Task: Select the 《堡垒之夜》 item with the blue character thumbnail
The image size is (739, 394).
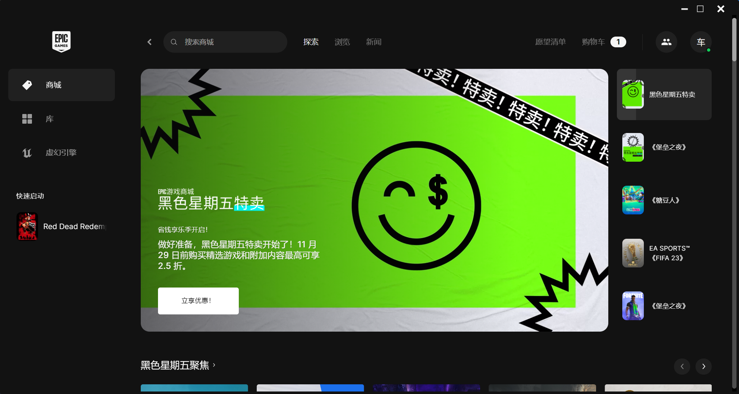Action: [664, 306]
